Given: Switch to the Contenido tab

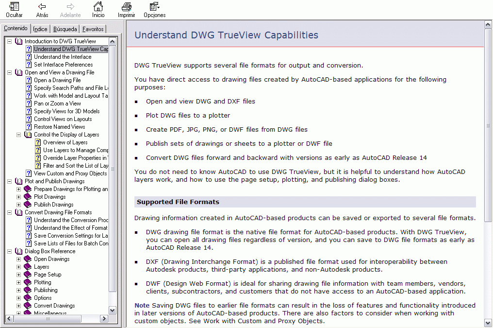Looking at the screenshot, I should [16, 28].
